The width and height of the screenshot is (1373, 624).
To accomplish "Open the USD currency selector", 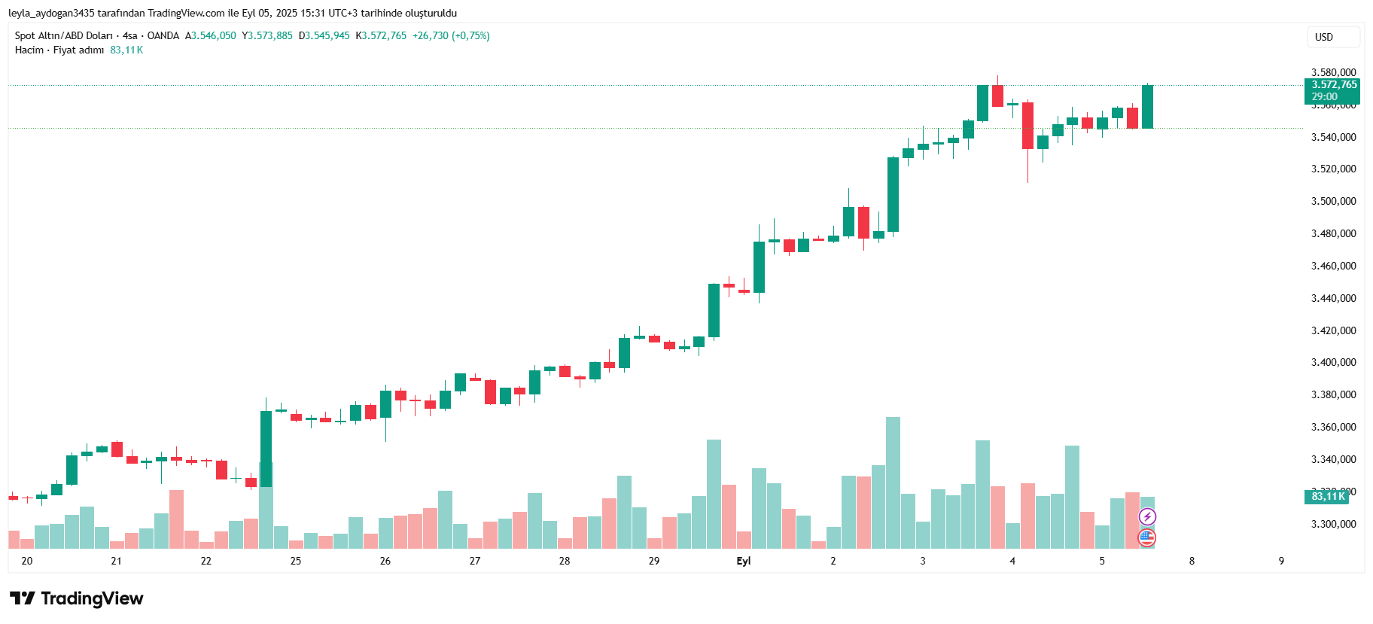I will [1332, 37].
